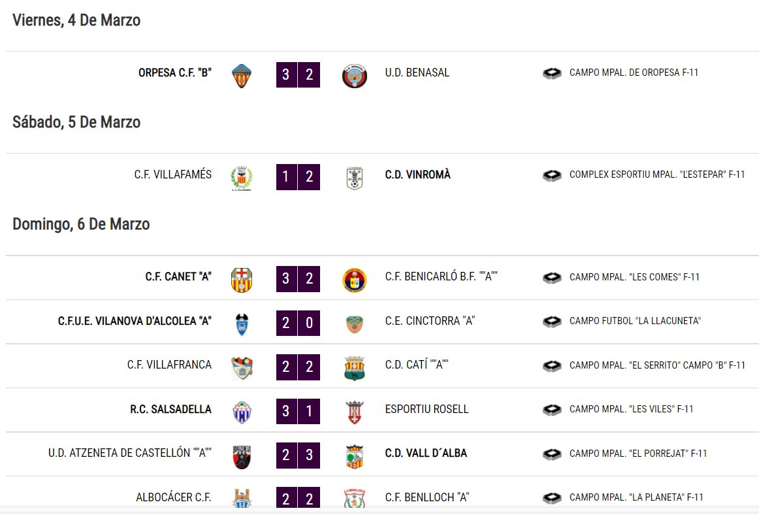Open C.F.U.E. Vilanova d'Alcolea "A" team page

tap(135, 321)
